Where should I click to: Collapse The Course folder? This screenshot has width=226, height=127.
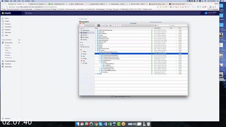(96, 50)
